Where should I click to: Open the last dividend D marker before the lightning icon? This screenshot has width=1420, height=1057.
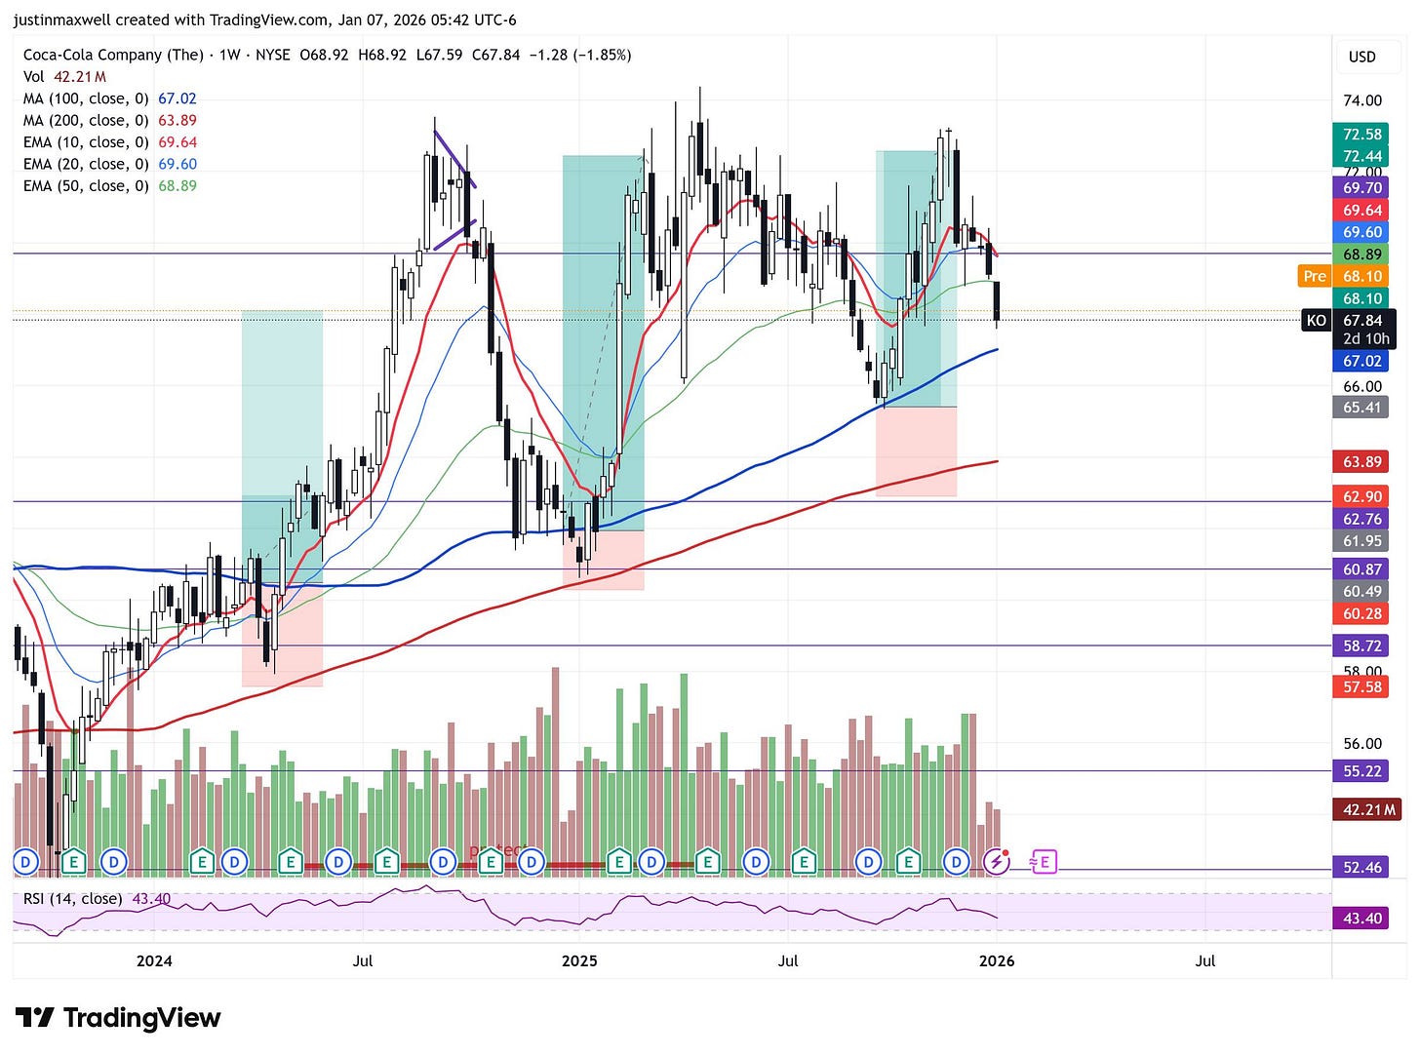tap(957, 861)
